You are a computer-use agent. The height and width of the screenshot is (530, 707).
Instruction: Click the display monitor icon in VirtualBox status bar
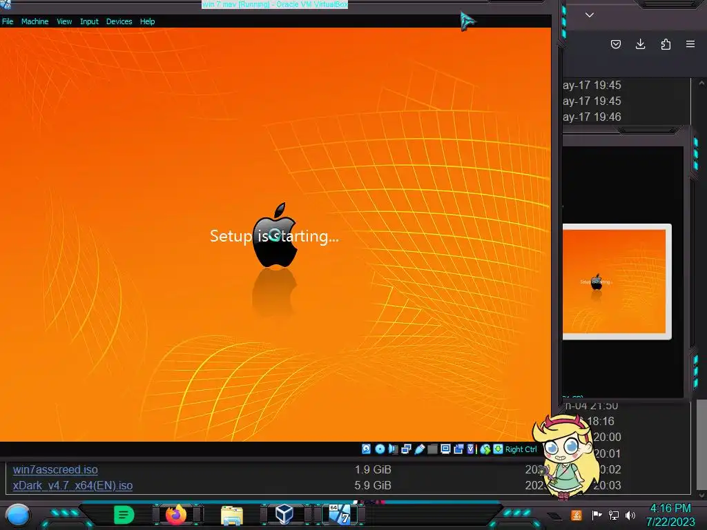(445, 449)
